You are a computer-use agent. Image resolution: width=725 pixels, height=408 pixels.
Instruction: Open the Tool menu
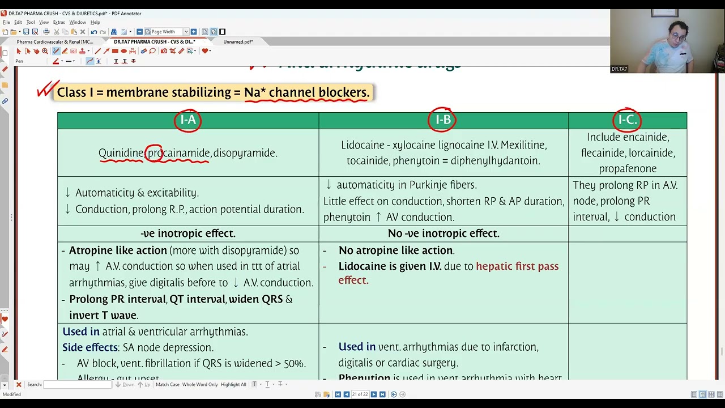[x=31, y=22]
